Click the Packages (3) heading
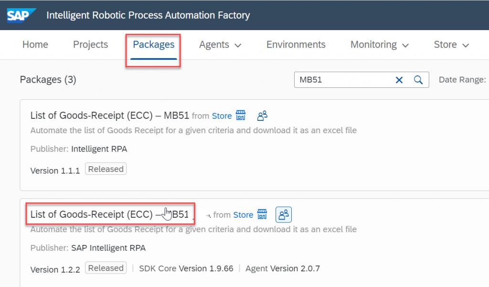The image size is (489, 287). (48, 80)
